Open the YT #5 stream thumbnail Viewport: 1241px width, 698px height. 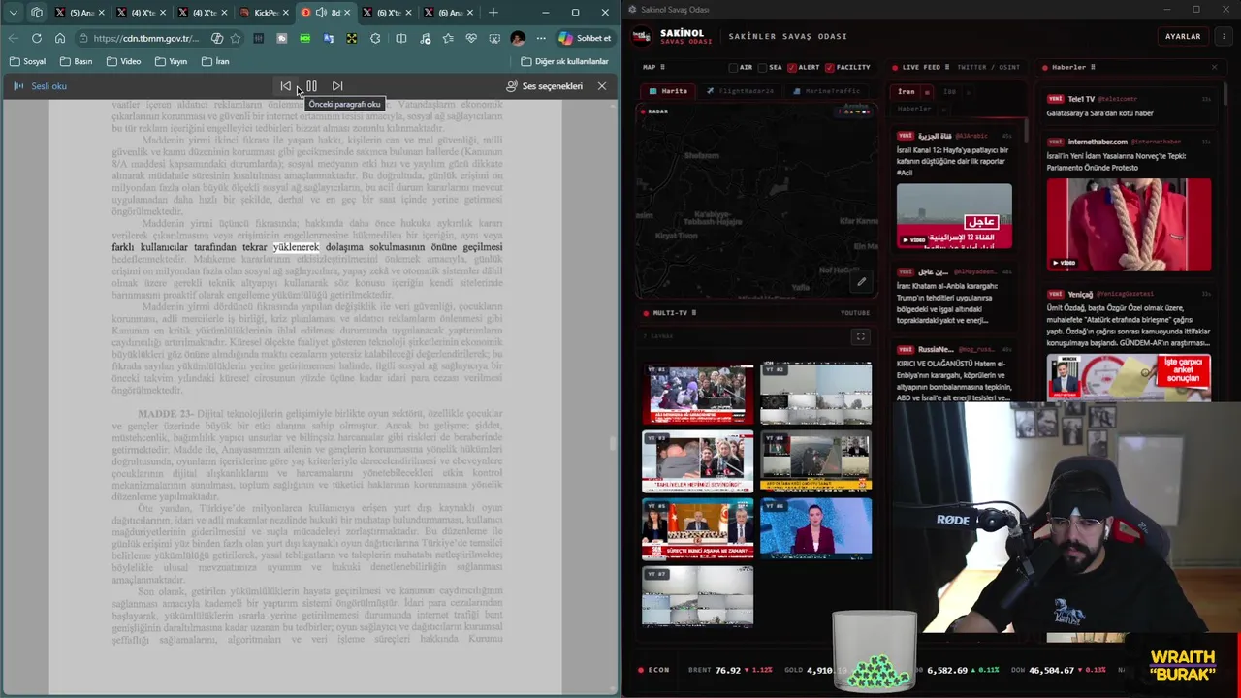[698, 529]
